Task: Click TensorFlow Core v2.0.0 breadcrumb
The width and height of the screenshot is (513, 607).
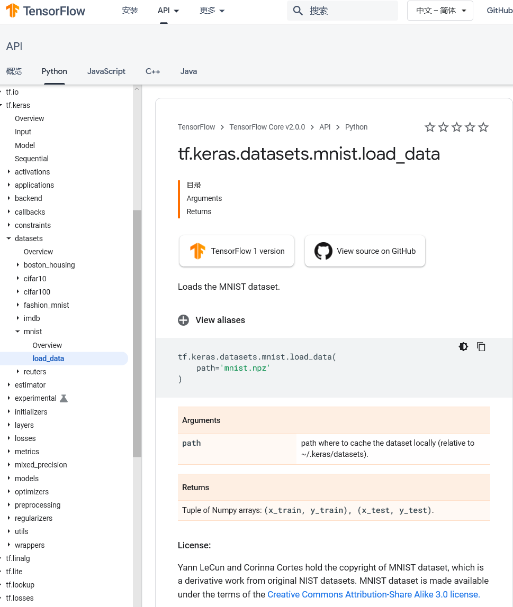Action: 267,127
